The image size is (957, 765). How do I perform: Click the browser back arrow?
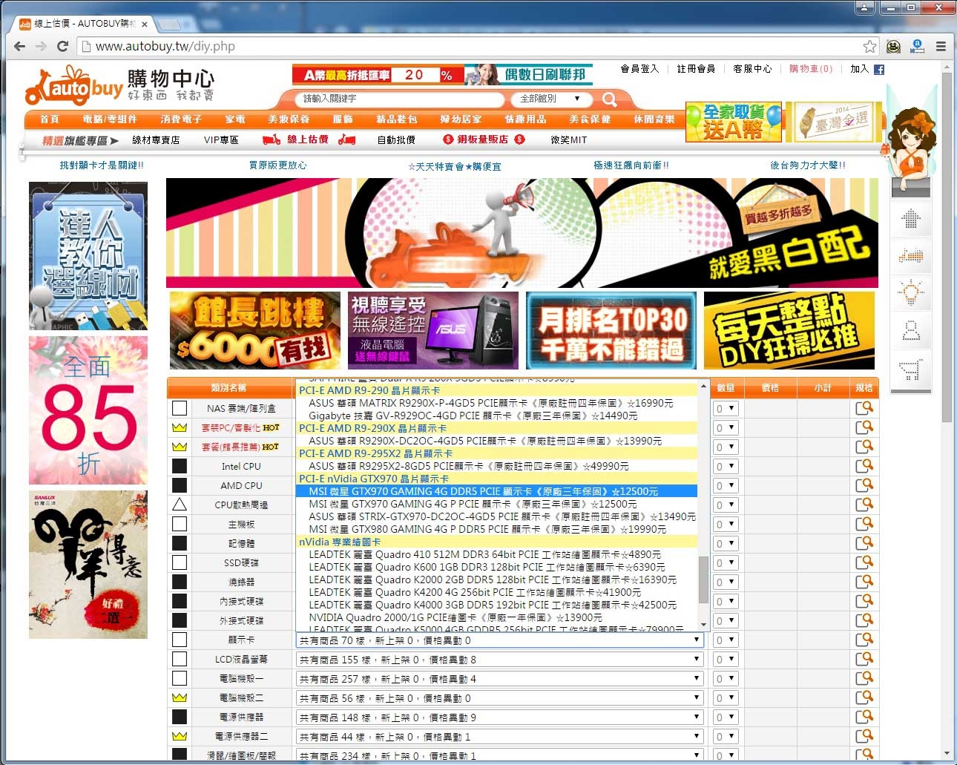click(x=19, y=46)
